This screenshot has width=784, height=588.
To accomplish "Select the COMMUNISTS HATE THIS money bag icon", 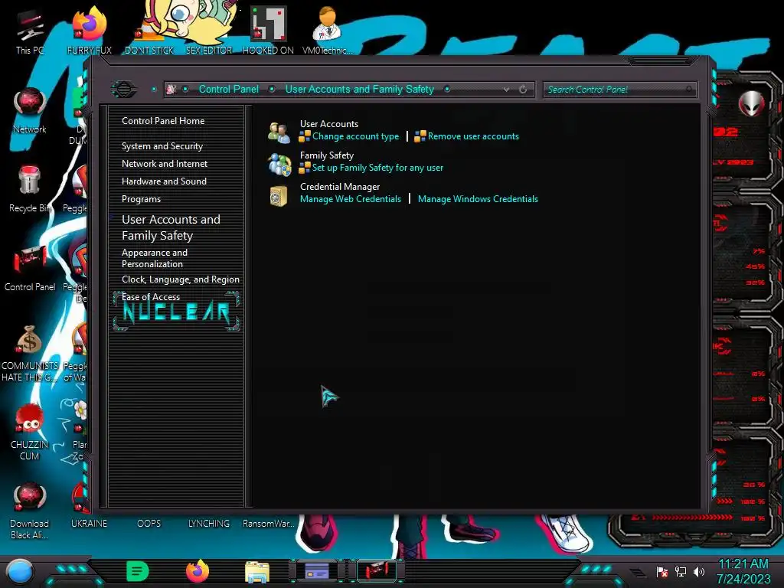I will click(x=30, y=353).
